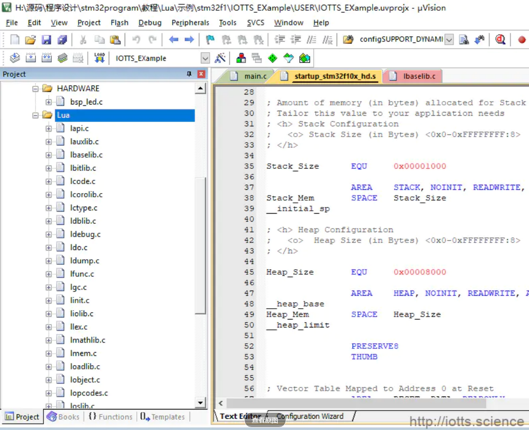Expand the lapi.c file node
Screen dimensions: 529x430
point(49,129)
